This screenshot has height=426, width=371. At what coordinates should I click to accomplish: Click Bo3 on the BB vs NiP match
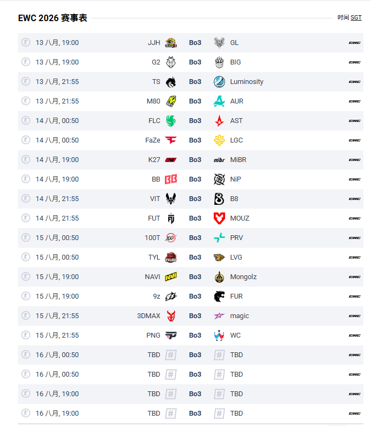click(195, 179)
